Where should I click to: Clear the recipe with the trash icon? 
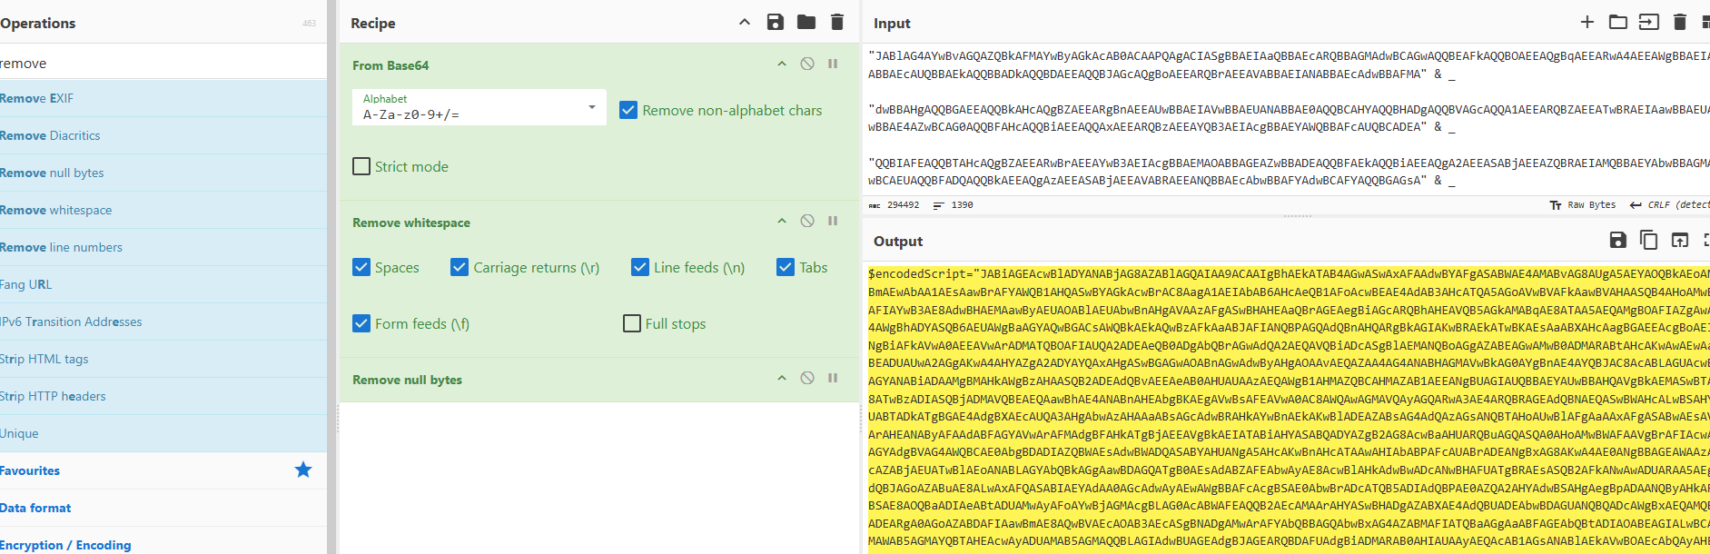837,23
